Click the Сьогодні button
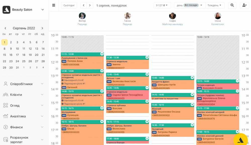Image resolution: width=251 pixels, height=145 pixels. [69, 5]
